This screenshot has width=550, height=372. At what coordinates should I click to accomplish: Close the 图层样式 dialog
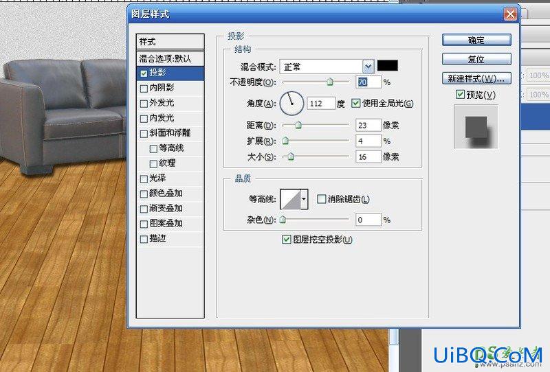(510, 14)
